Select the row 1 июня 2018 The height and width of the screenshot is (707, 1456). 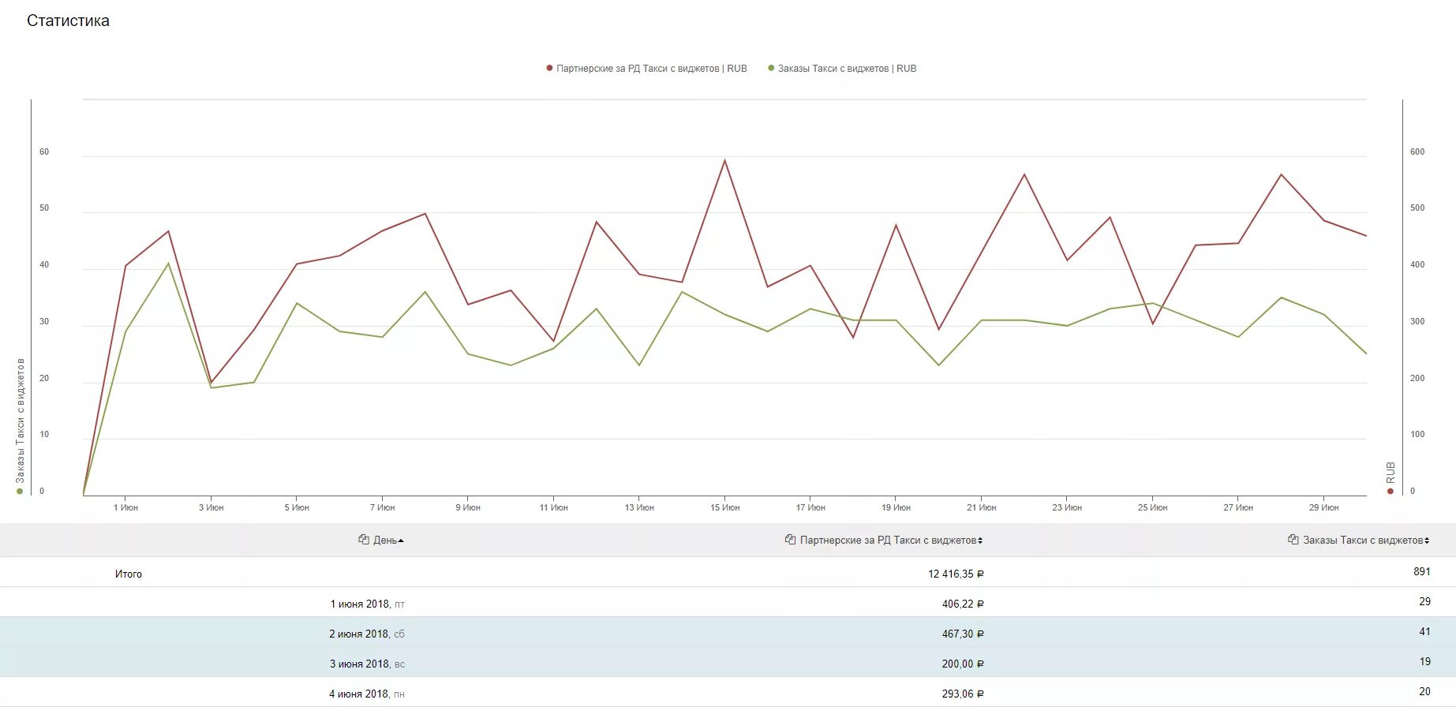point(728,602)
